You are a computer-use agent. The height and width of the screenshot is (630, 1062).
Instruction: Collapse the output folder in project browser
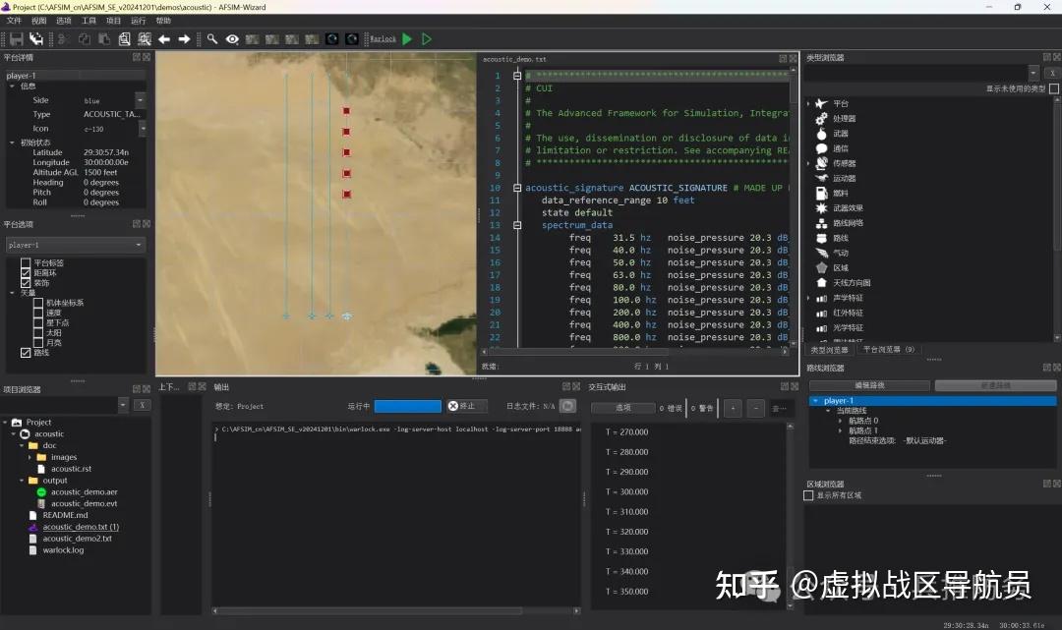pyautogui.click(x=23, y=480)
